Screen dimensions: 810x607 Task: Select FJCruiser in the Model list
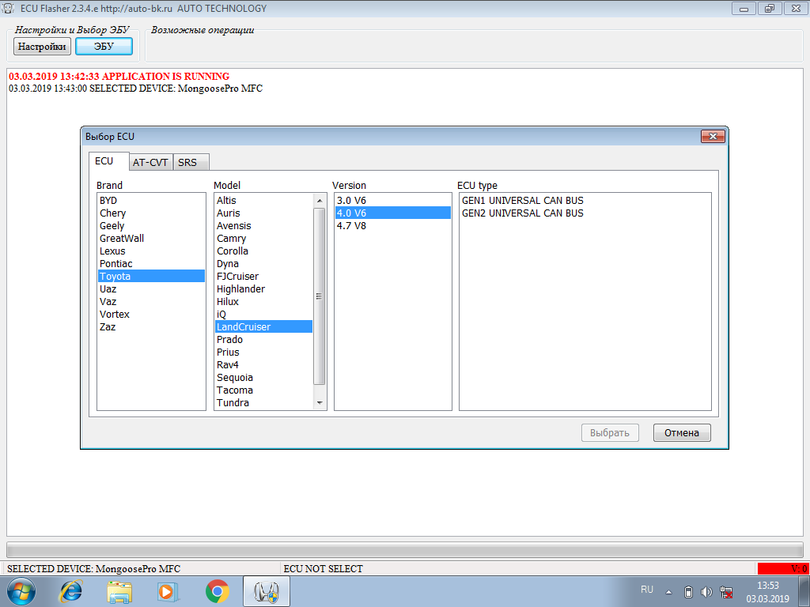pos(264,276)
